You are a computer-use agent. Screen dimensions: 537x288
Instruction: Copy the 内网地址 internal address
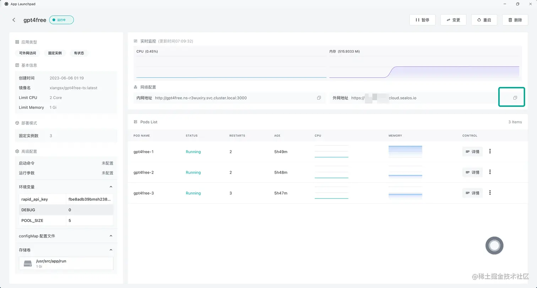(x=319, y=98)
